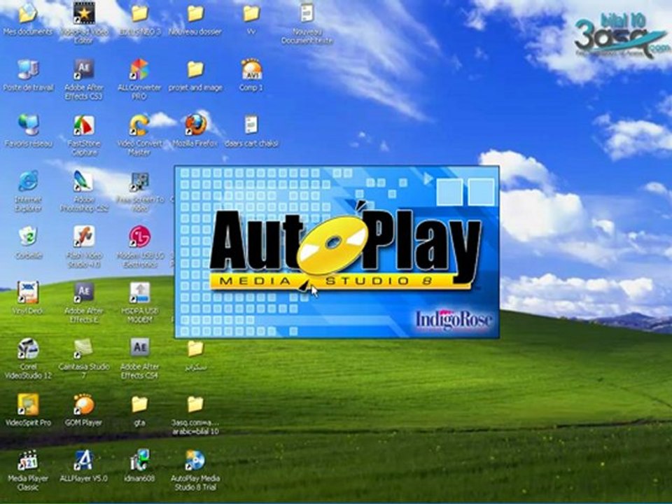The height and width of the screenshot is (504, 672).
Task: Click the AutoPlay Media Studio 8 splash screen
Action: (337, 252)
